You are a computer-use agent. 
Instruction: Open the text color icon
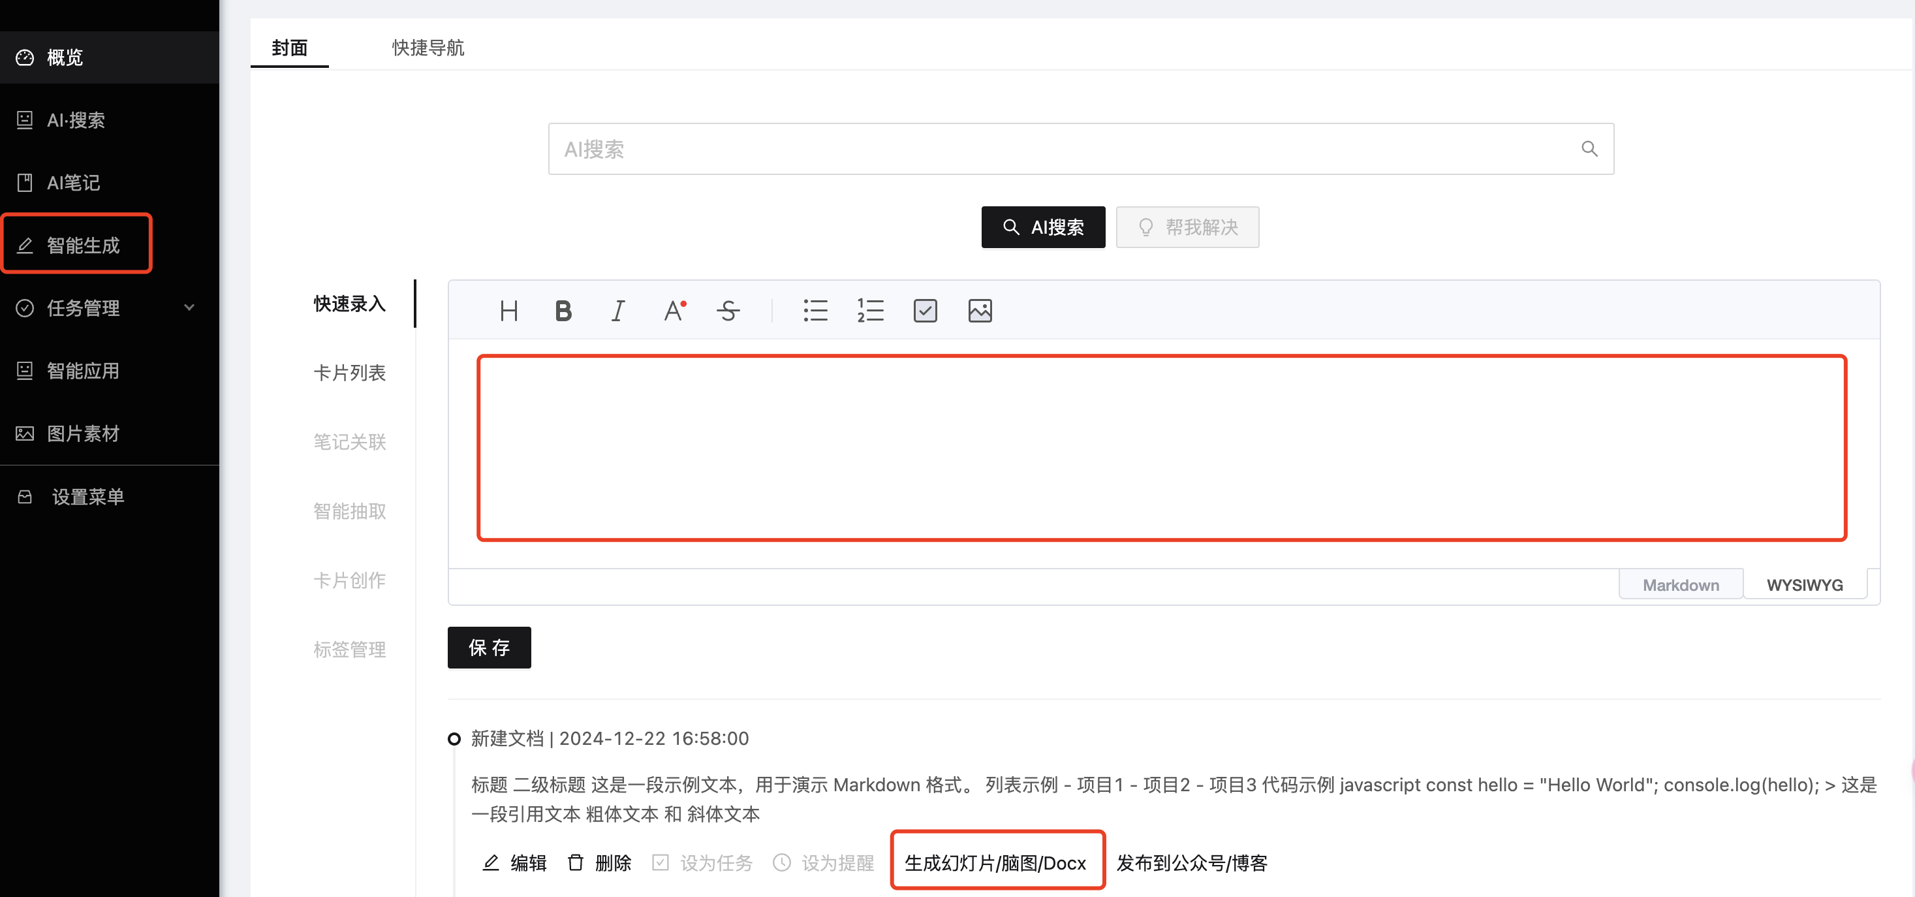click(x=674, y=311)
